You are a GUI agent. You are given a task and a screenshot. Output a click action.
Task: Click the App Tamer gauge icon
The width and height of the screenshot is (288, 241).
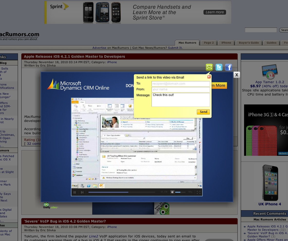(270, 72)
